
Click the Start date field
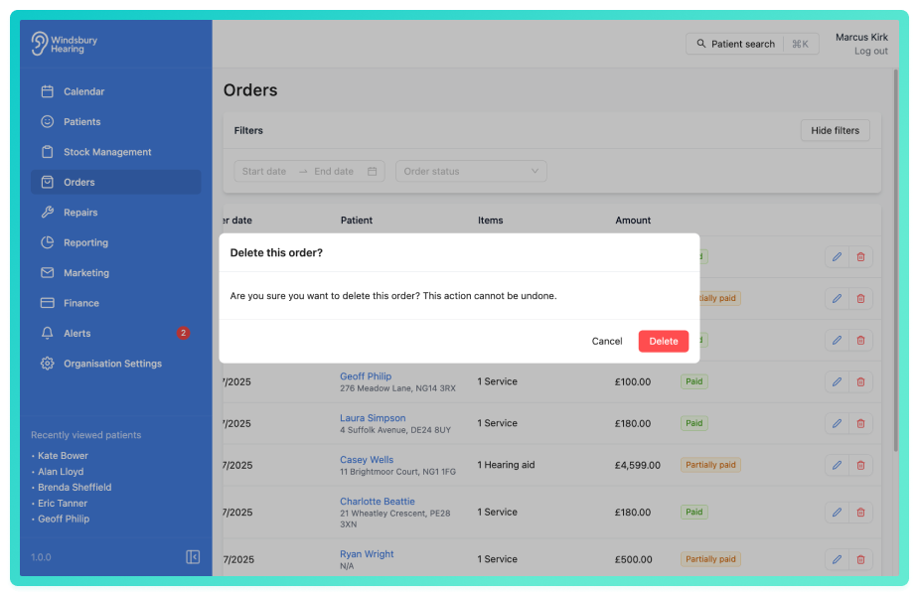264,171
